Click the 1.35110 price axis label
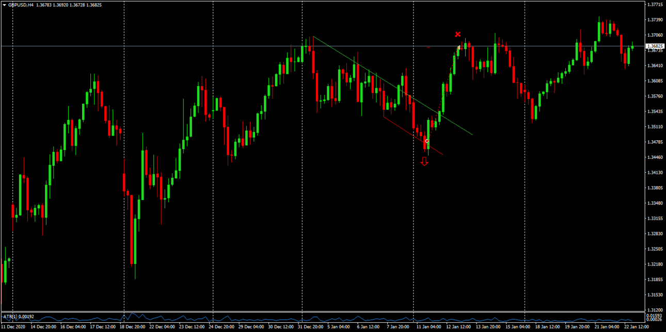The image size is (666, 332). click(655, 126)
